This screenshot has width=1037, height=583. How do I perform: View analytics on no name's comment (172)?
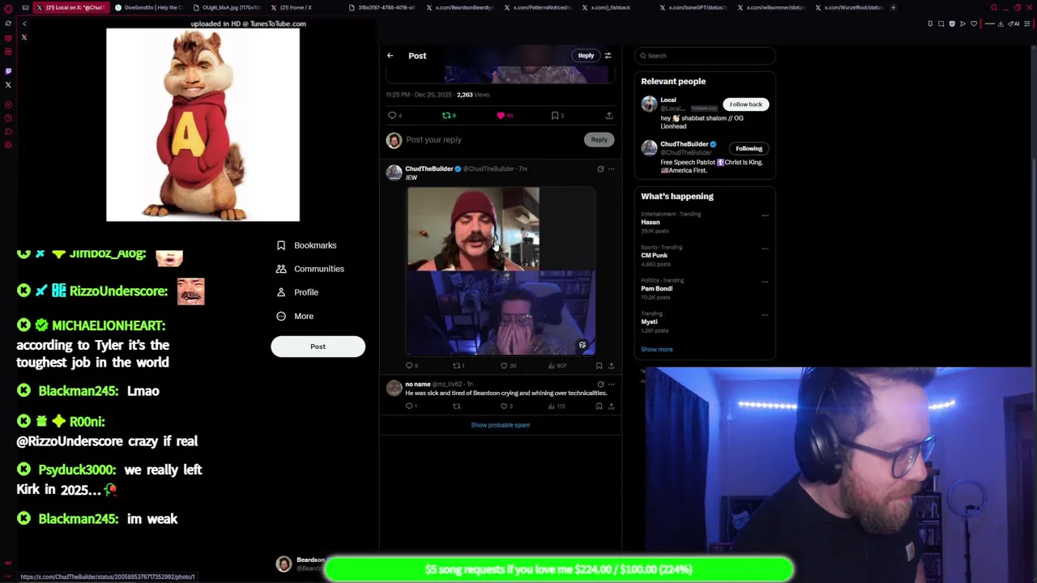click(x=556, y=406)
